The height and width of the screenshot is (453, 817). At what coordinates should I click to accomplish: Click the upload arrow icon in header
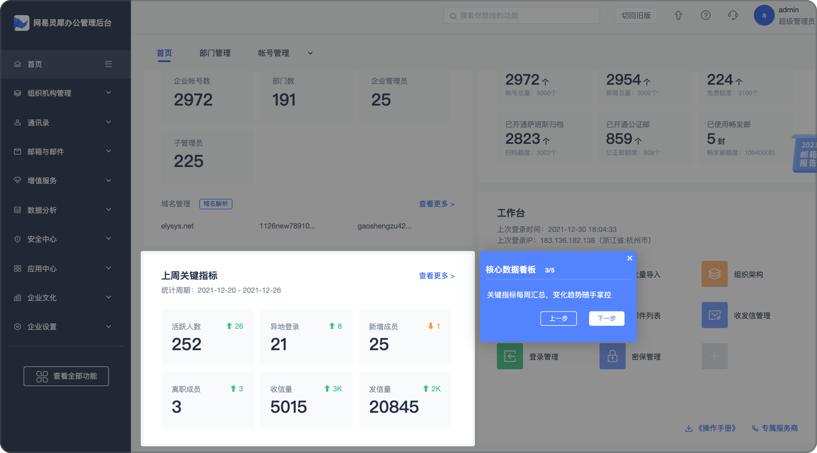pos(678,15)
